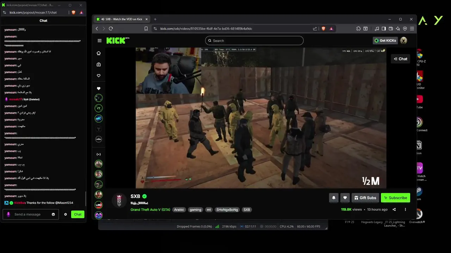This screenshot has height=253, width=451.
Task: Click the KickBot username in chat
Action: (20, 203)
